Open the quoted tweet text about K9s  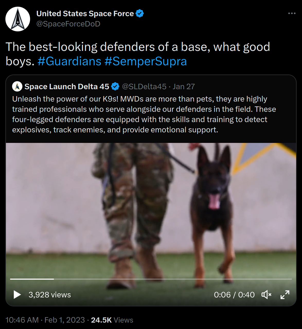[144, 114]
